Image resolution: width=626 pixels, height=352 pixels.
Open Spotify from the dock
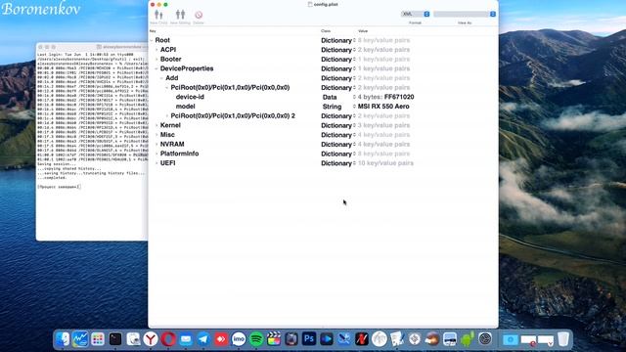[256, 339]
